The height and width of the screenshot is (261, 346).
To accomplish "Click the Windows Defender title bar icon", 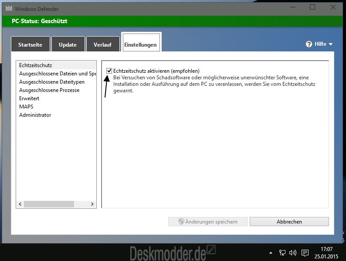I will click(9, 9).
